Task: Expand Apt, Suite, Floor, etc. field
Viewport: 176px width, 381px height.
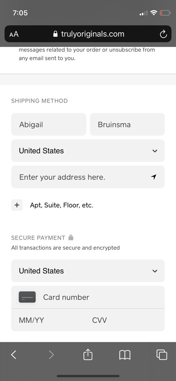Action: pyautogui.click(x=62, y=205)
